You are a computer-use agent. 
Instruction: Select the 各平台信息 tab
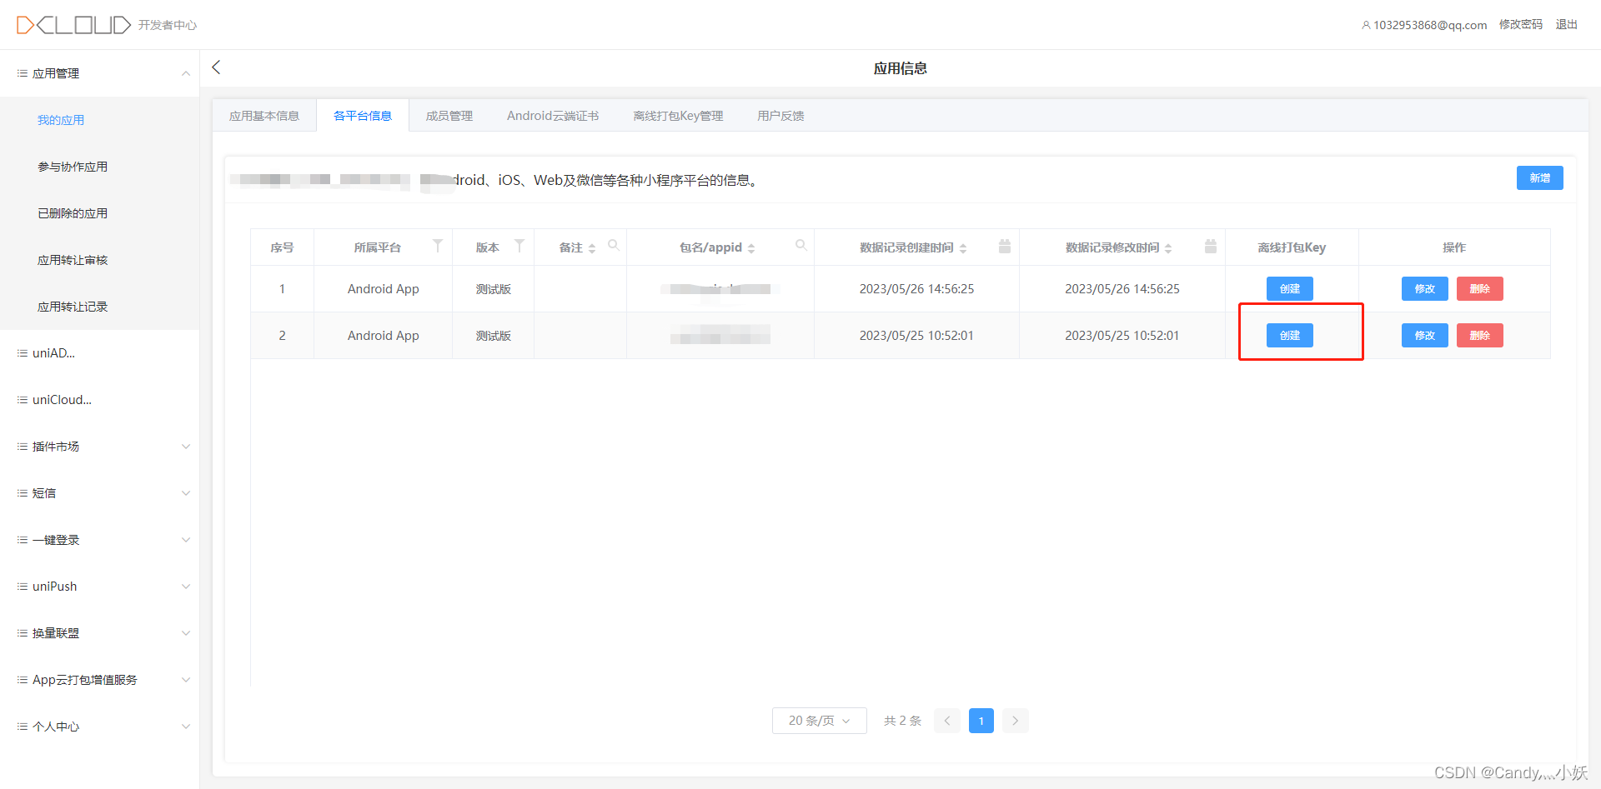pyautogui.click(x=363, y=116)
